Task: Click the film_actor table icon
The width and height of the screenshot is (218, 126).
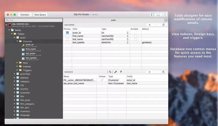Action: click(18, 100)
